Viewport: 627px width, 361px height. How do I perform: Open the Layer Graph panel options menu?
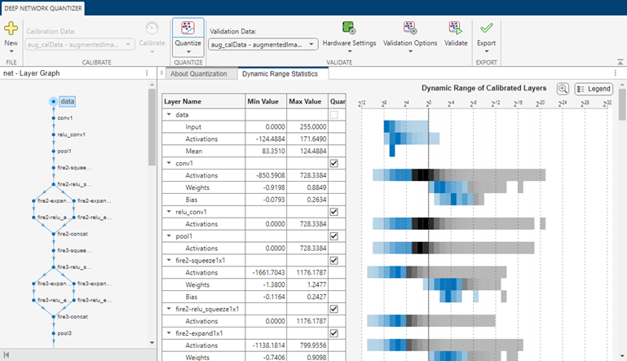pos(147,73)
